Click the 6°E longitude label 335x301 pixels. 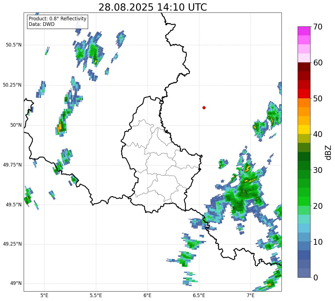click(147, 295)
